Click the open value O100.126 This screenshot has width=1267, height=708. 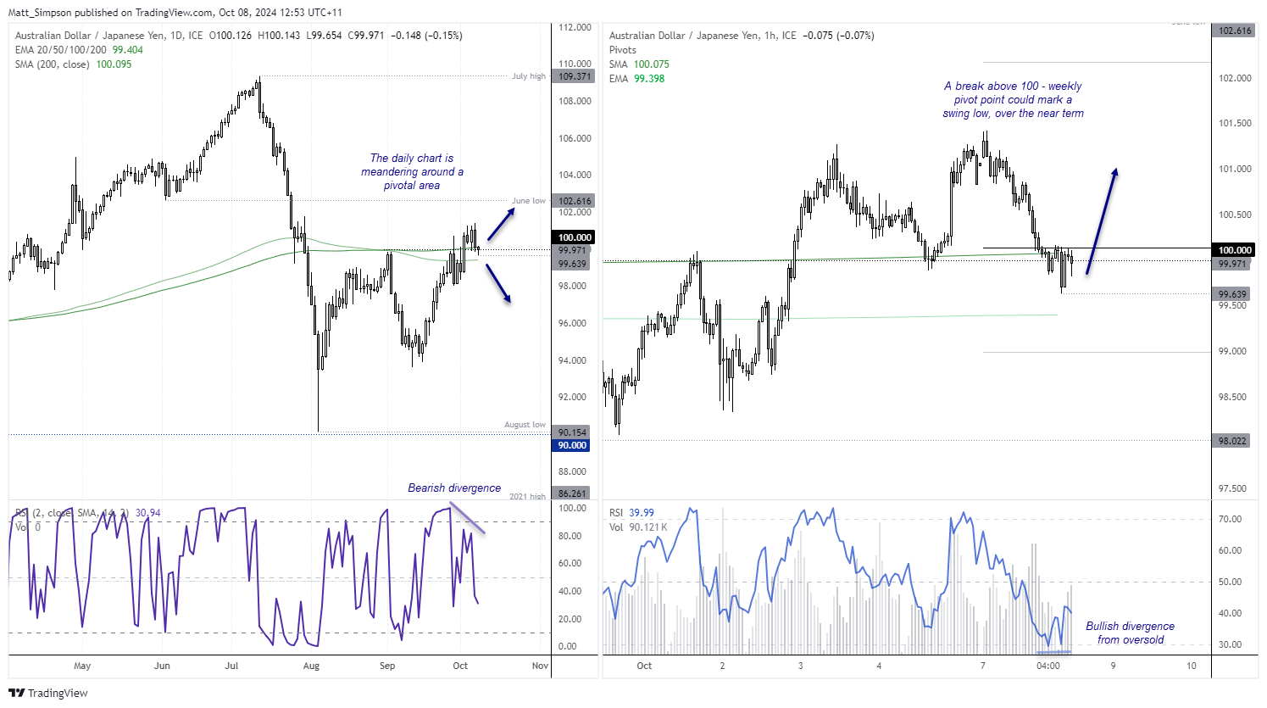(x=231, y=36)
